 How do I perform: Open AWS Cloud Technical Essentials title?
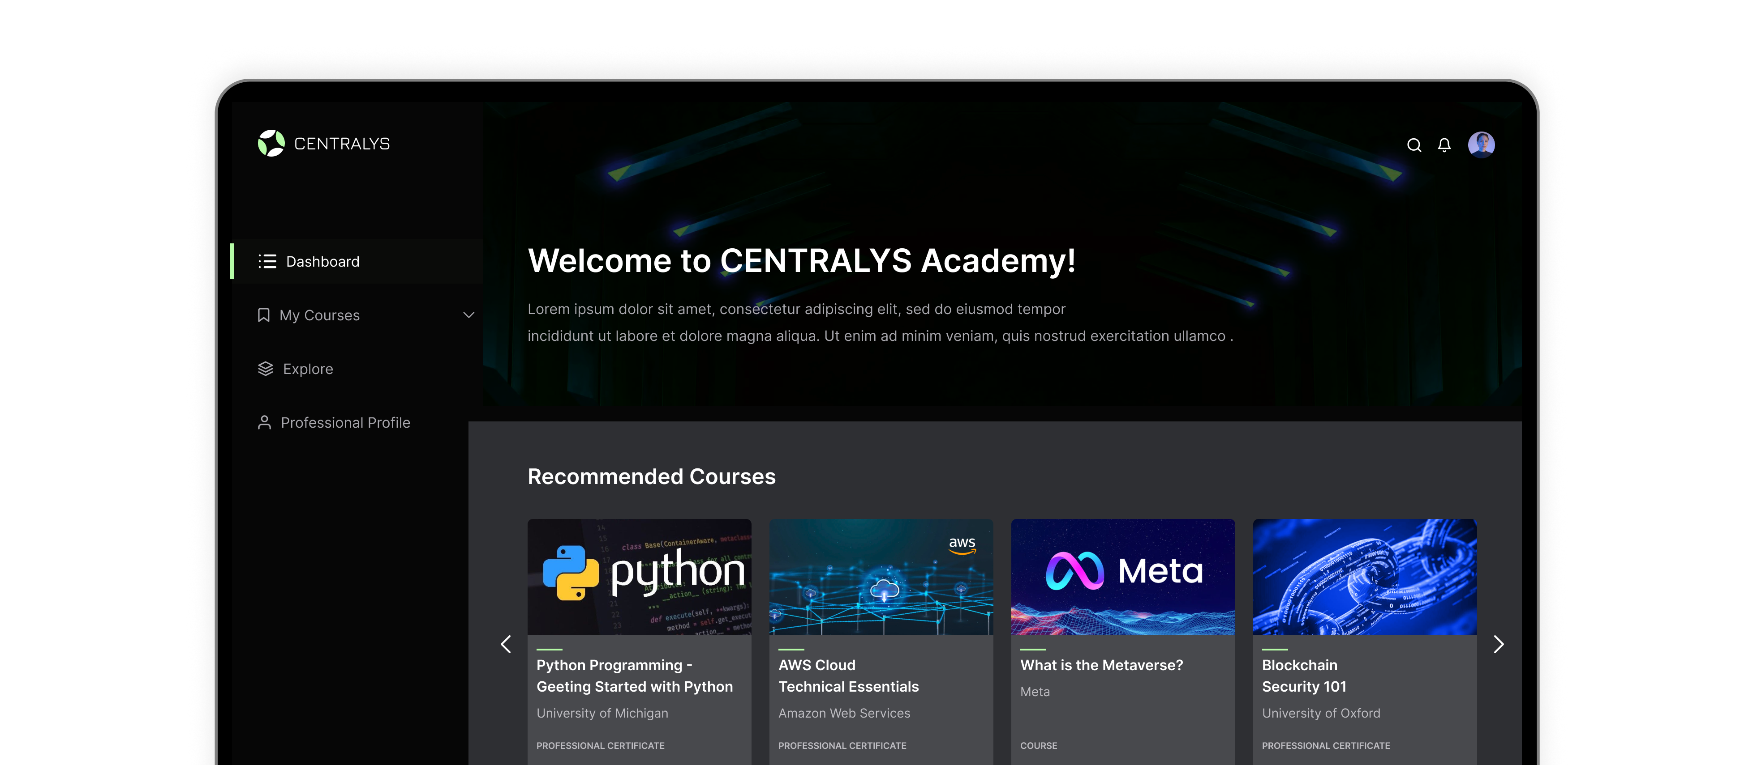pyautogui.click(x=848, y=676)
